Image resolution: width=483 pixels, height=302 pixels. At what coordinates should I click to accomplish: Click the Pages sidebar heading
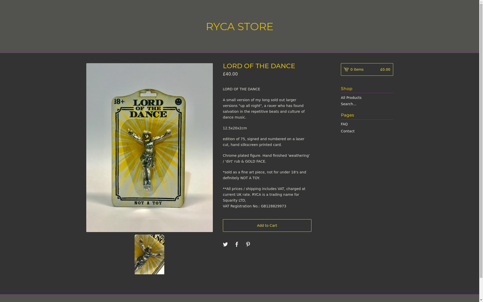point(347,115)
